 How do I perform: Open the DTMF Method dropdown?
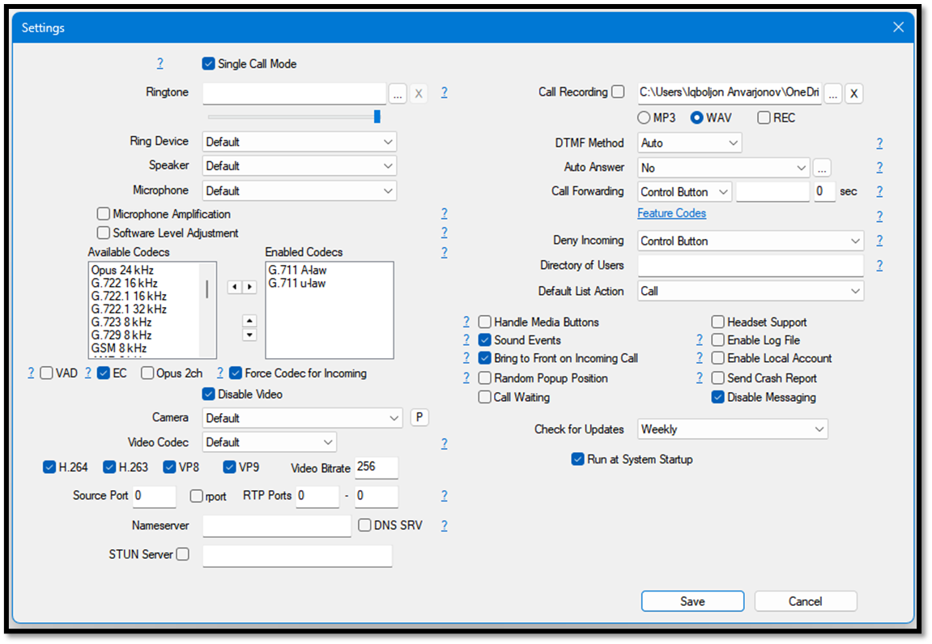tap(689, 143)
